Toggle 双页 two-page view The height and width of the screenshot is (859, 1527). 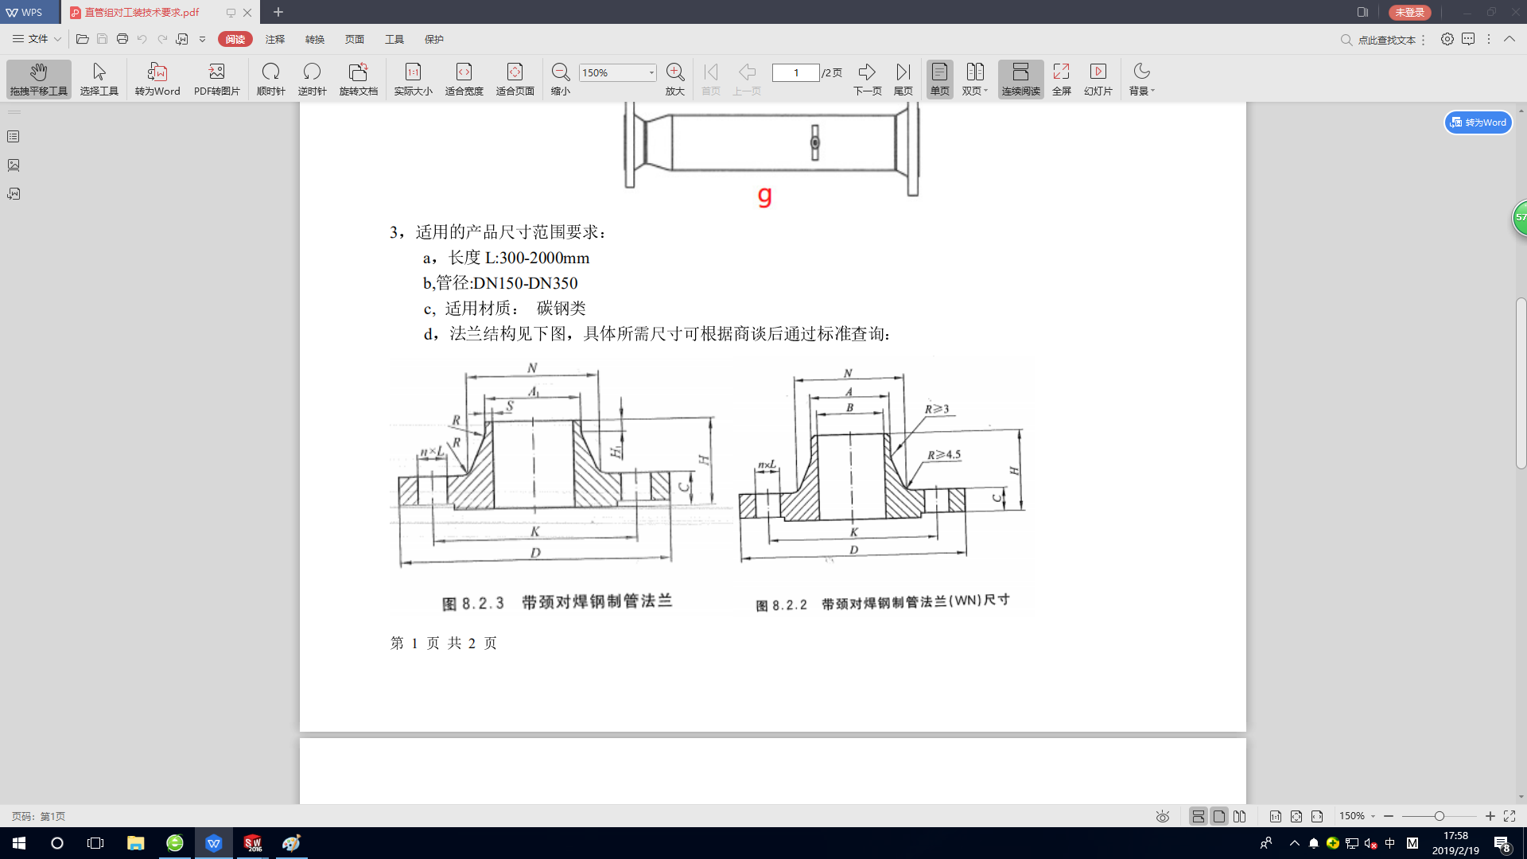[x=974, y=79]
